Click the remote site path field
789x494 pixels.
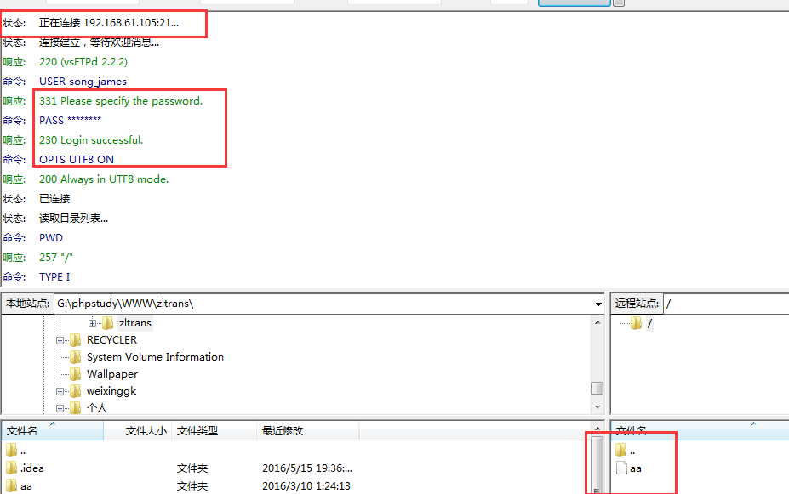tap(723, 304)
